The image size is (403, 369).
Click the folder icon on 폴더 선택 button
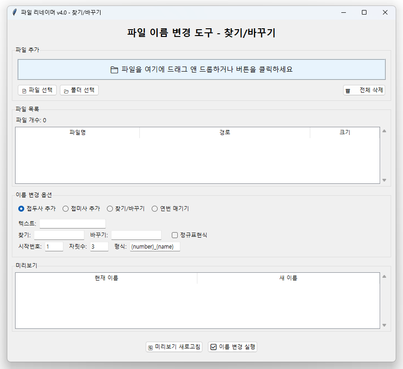click(67, 90)
